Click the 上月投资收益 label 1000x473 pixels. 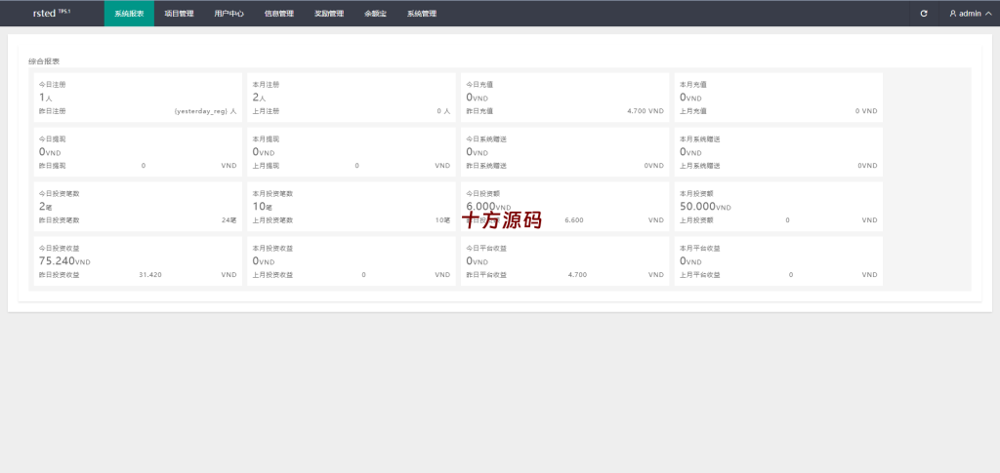(272, 276)
